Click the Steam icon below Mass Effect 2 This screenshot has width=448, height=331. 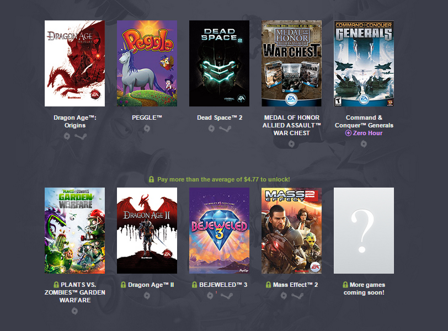click(x=297, y=296)
